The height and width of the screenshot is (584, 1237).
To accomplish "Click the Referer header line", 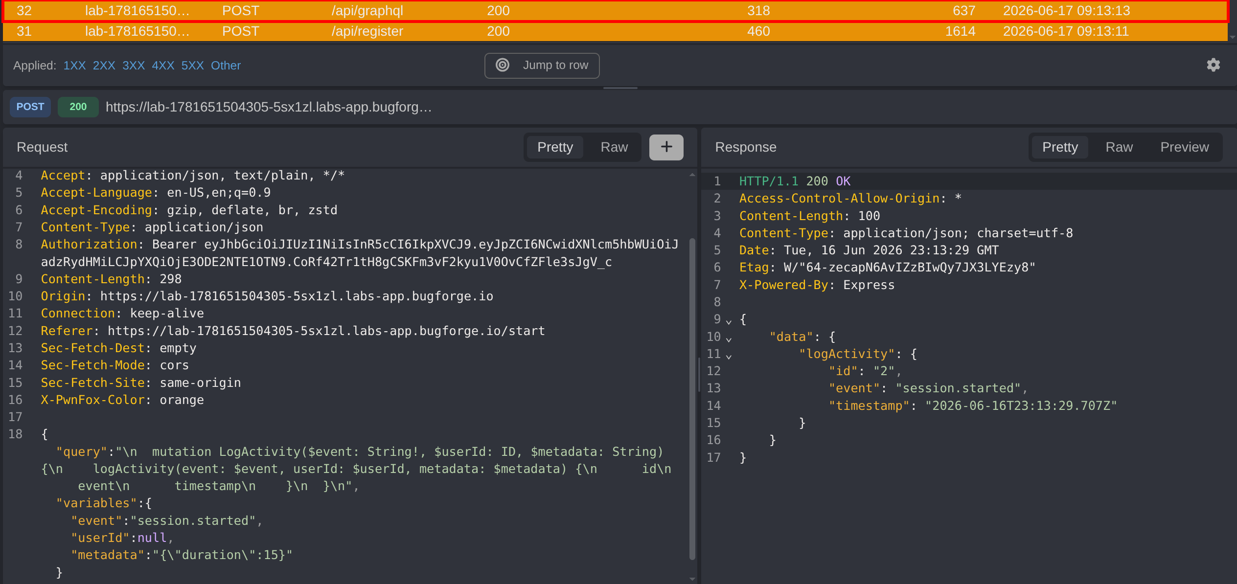I will [293, 331].
